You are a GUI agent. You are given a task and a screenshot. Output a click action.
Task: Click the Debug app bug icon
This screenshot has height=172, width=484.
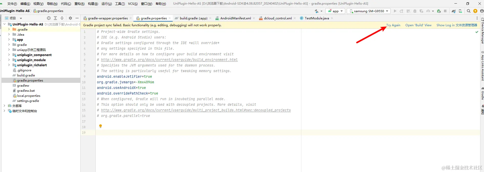tap(415, 11)
